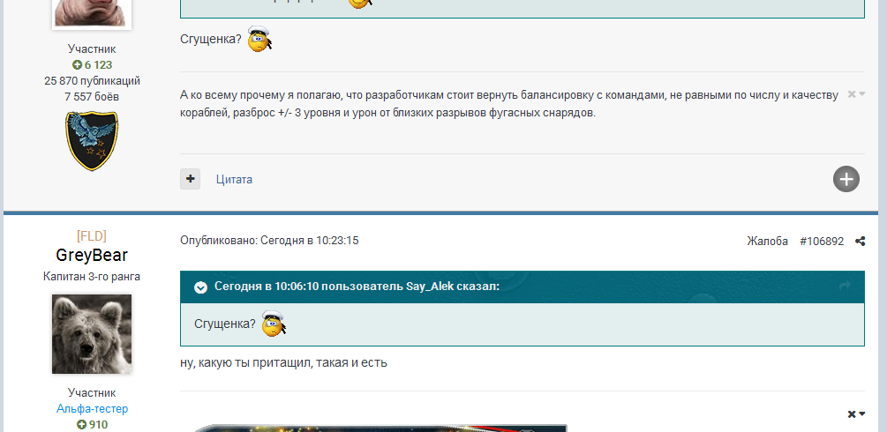Open the [FLD] clan tag link

pos(92,235)
